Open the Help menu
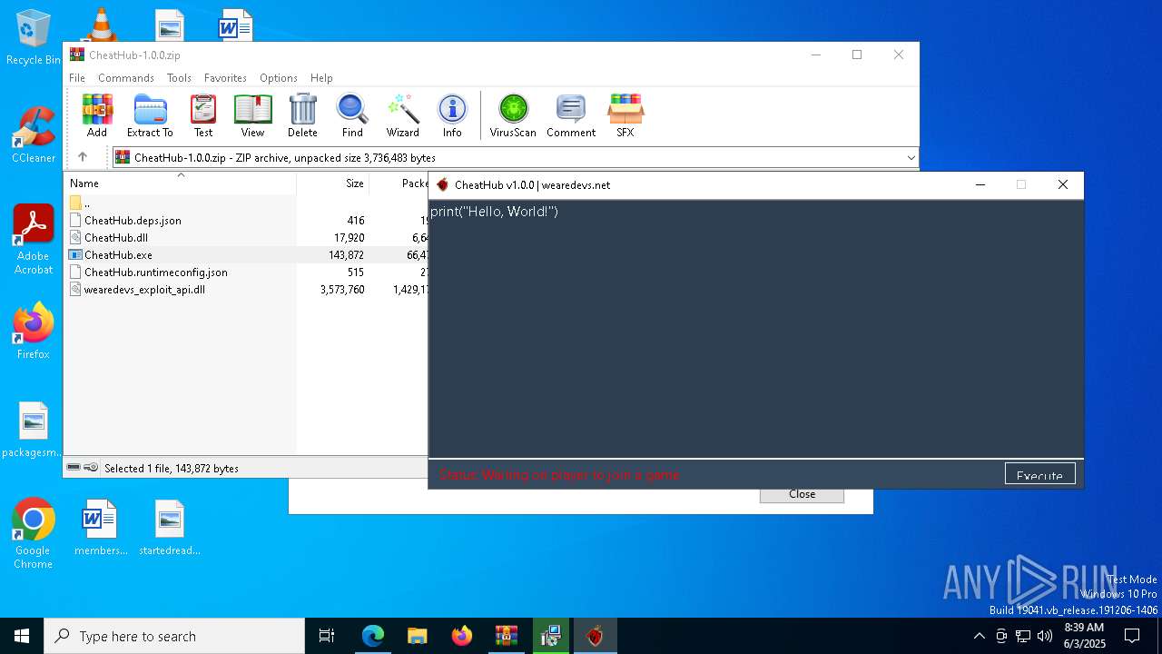The width and height of the screenshot is (1162, 654). point(321,78)
